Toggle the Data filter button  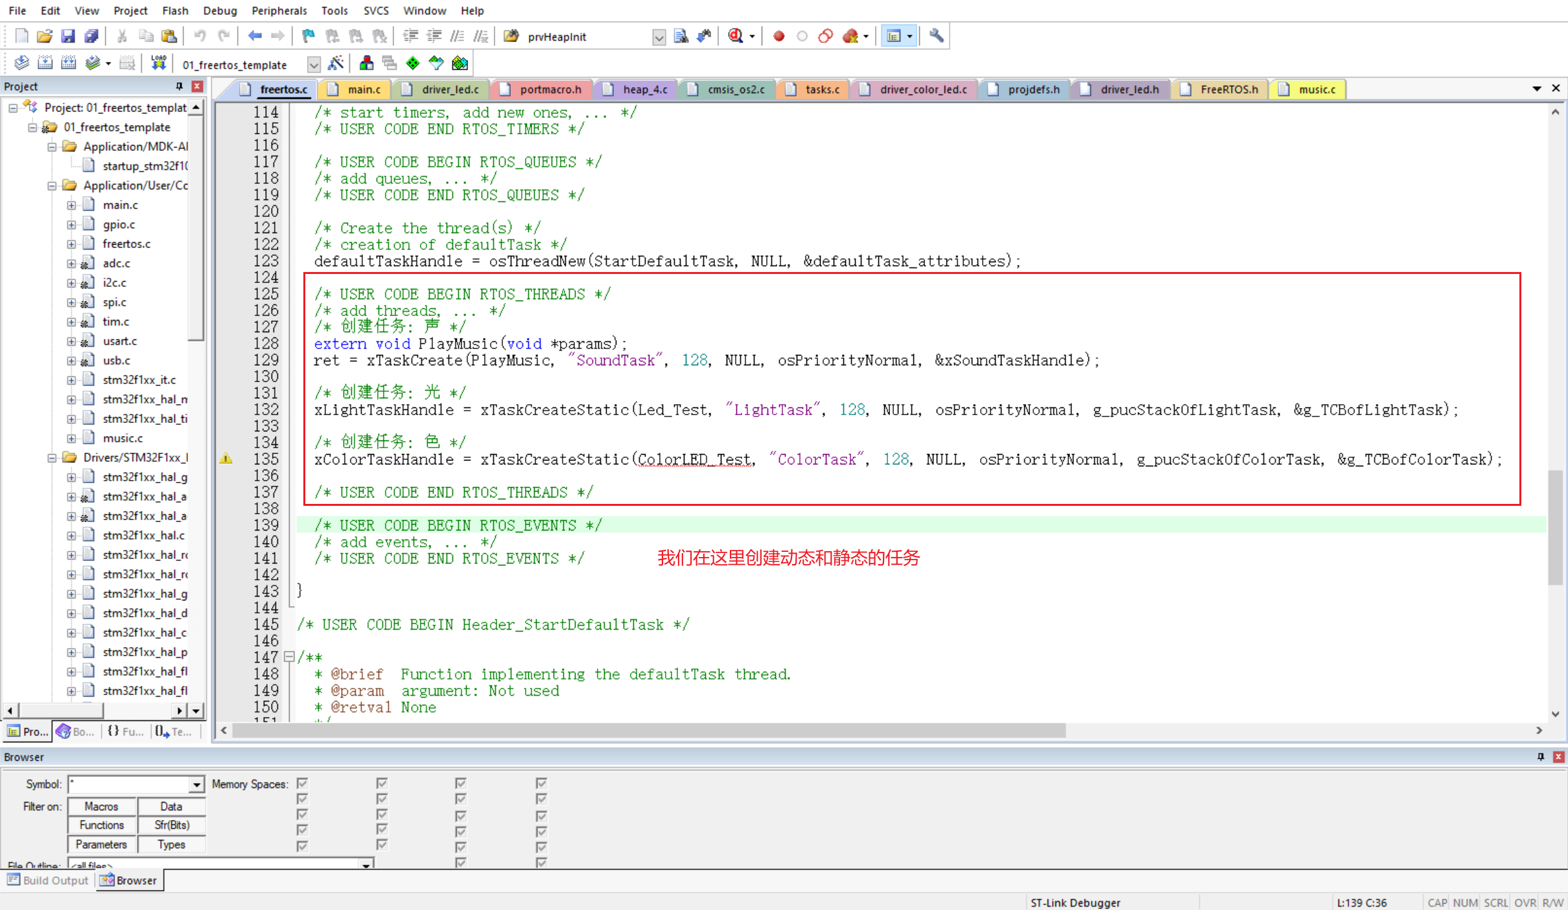[x=171, y=806]
